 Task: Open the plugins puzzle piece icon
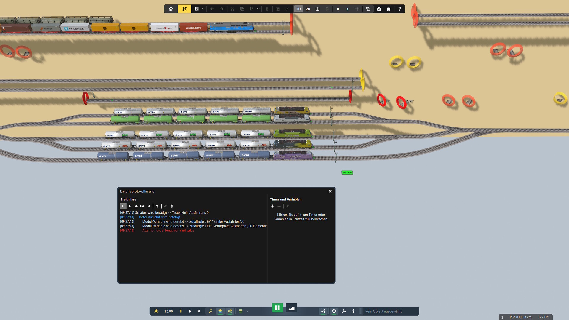click(x=389, y=9)
